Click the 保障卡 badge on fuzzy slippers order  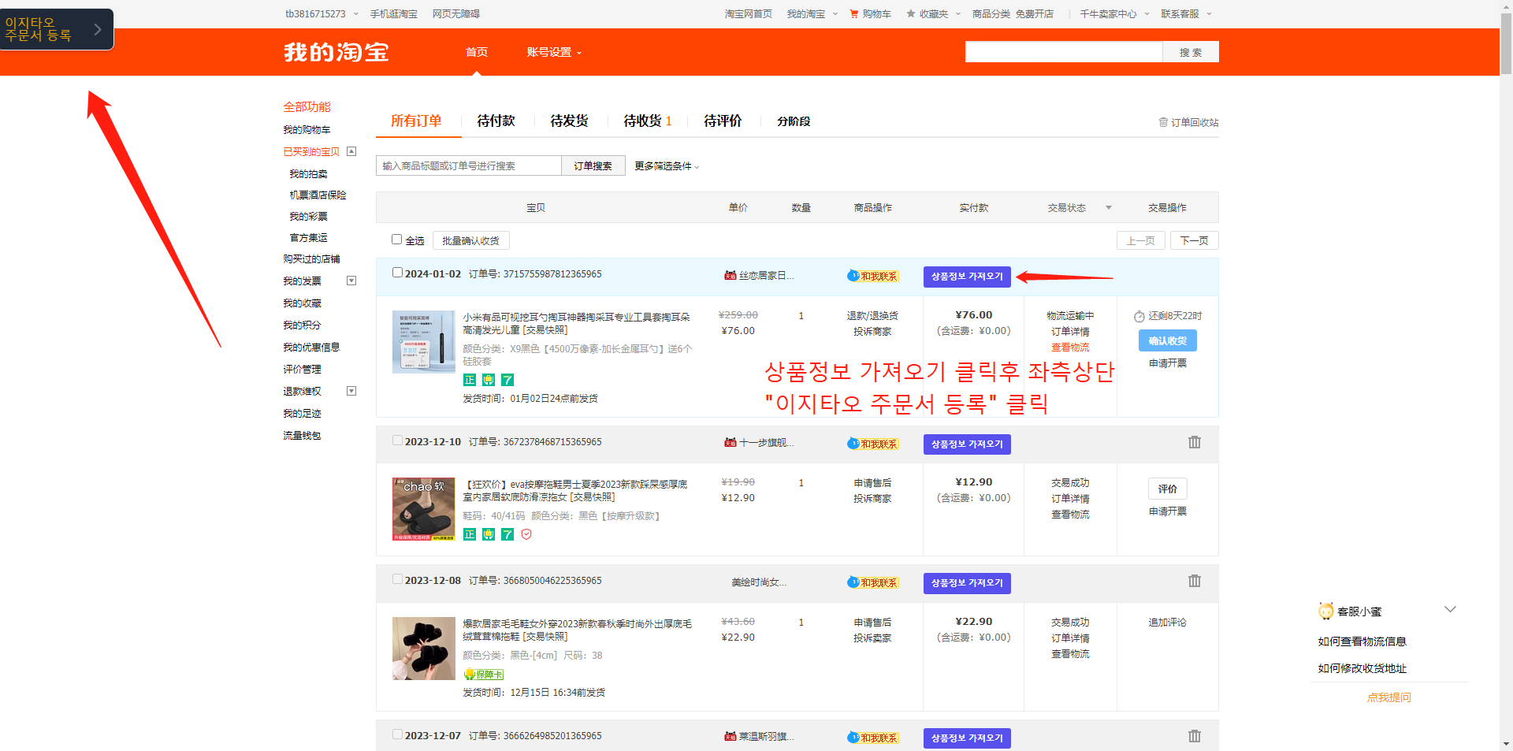click(484, 675)
